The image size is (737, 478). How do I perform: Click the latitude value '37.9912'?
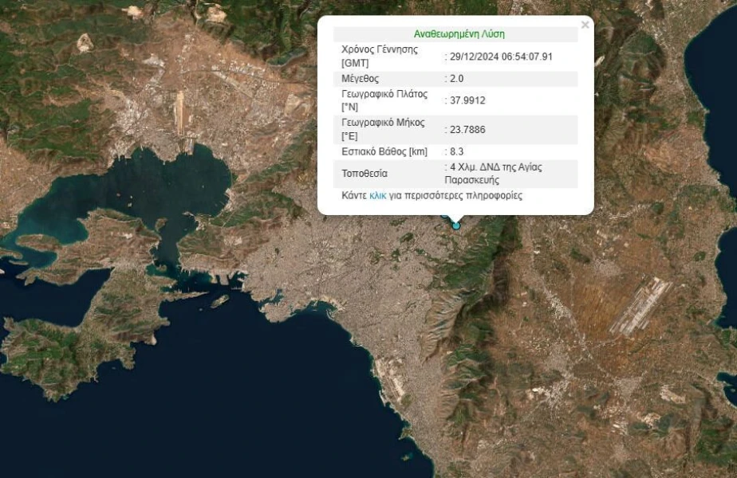467,100
